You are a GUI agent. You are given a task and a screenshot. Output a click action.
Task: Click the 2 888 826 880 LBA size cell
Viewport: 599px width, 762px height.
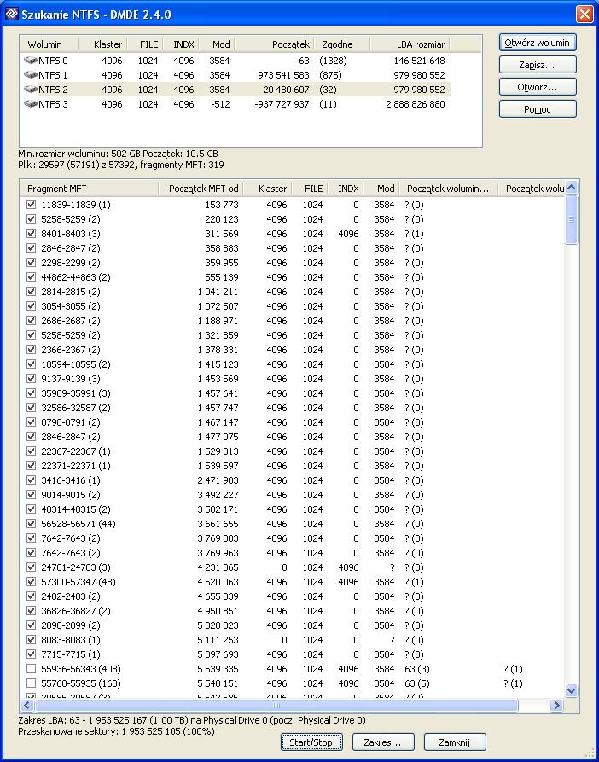pos(416,104)
